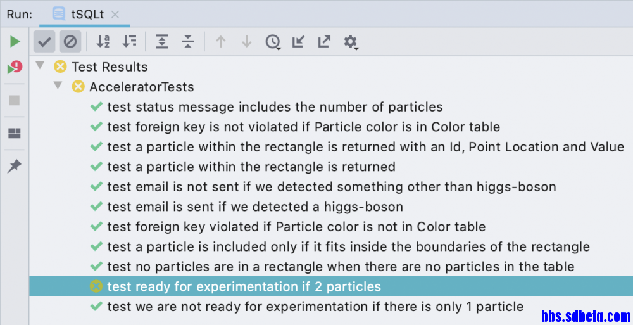633x325 pixels.
Task: Sort tests alphabetically
Action: (x=103, y=41)
